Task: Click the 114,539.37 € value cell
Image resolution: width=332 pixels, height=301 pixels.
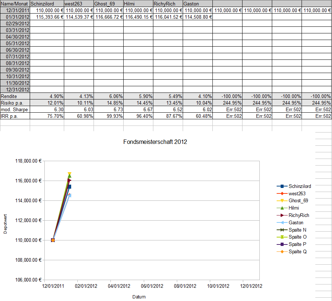Action: pyautogui.click(x=79, y=17)
